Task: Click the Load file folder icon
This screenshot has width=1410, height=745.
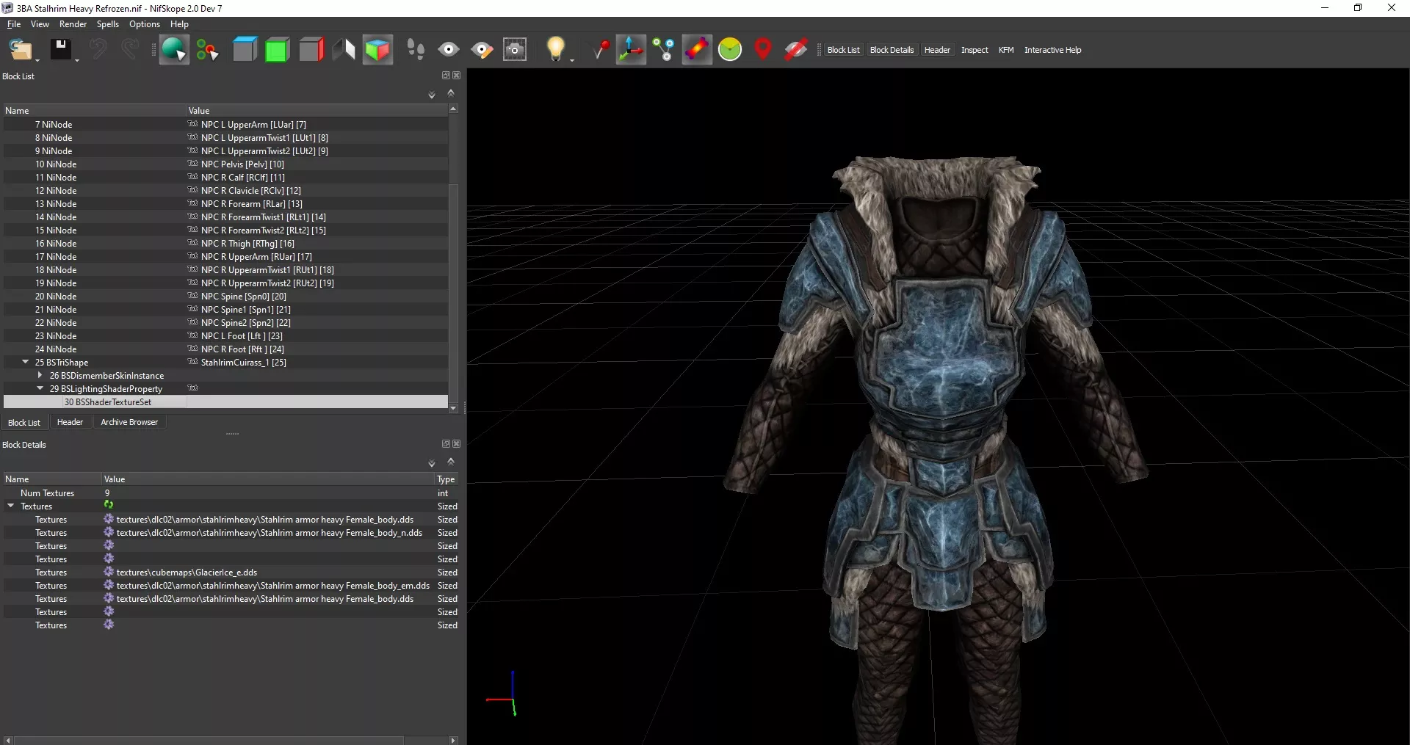Action: click(20, 50)
